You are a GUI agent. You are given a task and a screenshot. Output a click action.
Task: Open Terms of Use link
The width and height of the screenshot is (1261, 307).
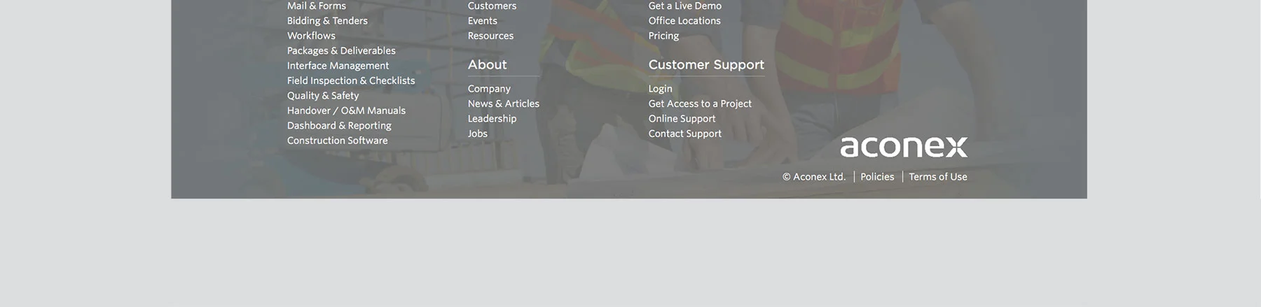tap(937, 177)
